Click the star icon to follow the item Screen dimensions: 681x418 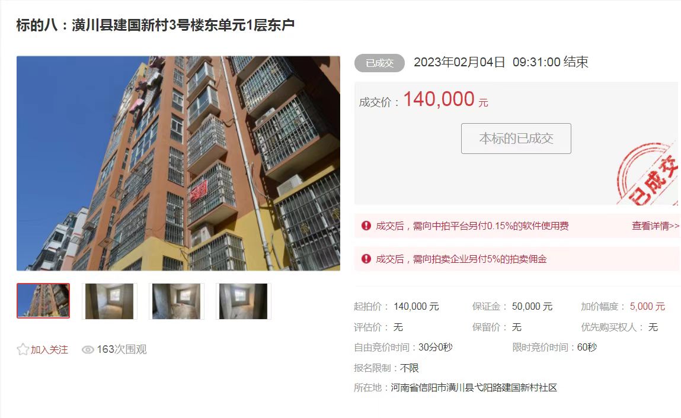[23, 349]
